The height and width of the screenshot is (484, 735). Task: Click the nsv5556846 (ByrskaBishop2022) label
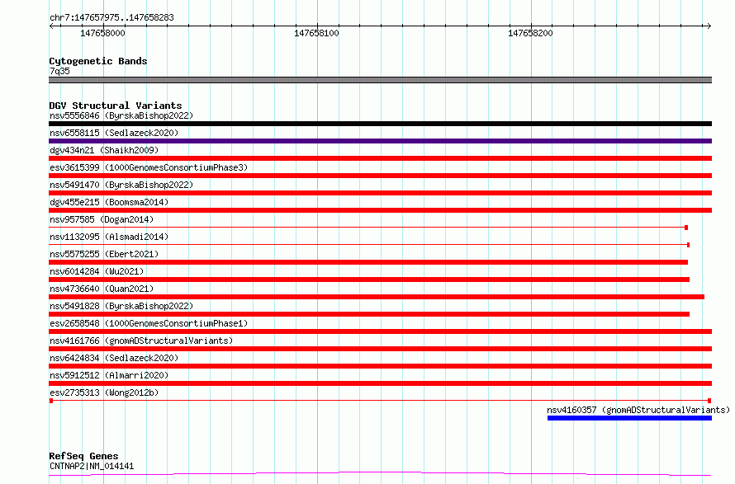click(x=121, y=115)
